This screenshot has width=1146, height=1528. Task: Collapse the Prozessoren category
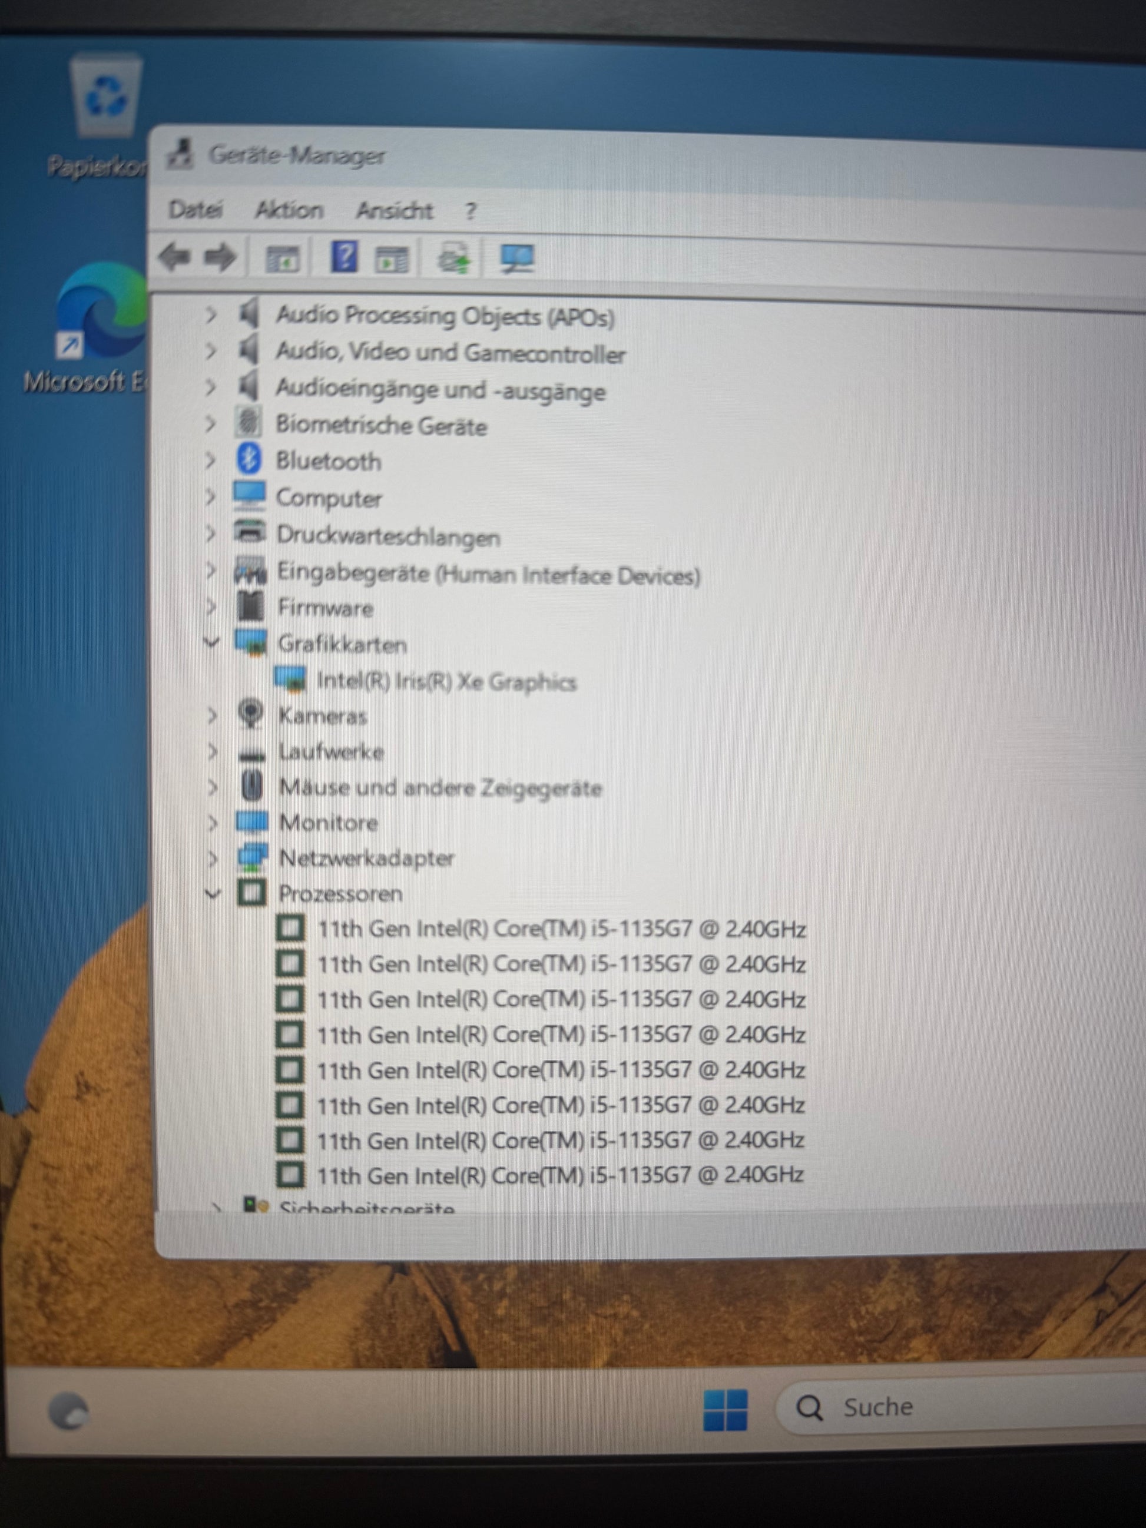pyautogui.click(x=213, y=893)
